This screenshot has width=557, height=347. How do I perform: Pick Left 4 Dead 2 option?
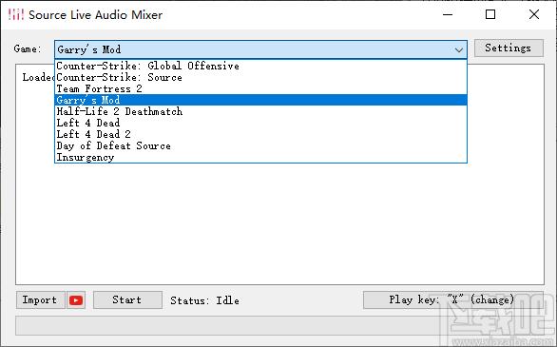click(x=260, y=134)
